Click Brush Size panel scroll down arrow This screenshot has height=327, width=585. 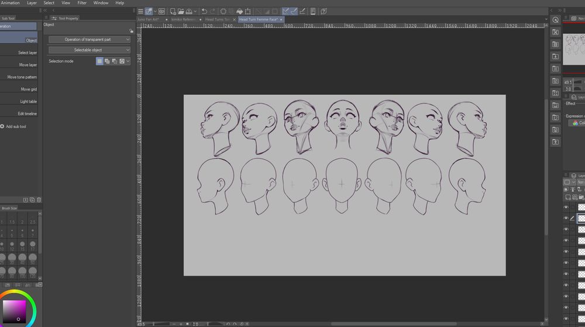40,278
